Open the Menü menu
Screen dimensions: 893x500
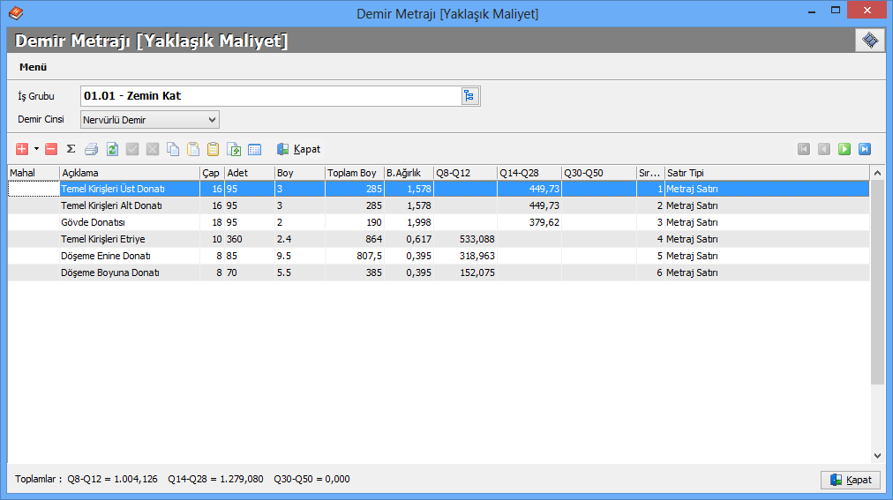click(33, 67)
